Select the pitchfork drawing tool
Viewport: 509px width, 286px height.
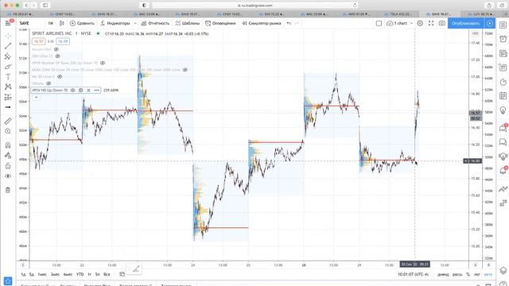[8, 56]
